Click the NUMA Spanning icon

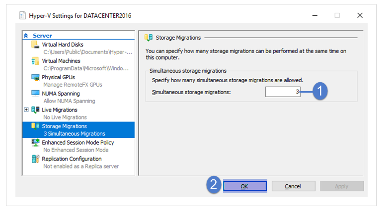click(35, 93)
